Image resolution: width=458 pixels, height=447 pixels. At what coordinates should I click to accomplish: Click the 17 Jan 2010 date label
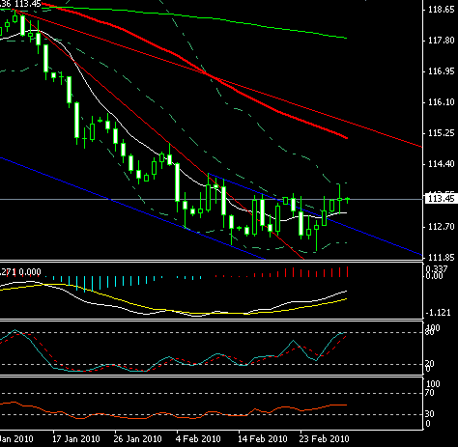coord(76,439)
